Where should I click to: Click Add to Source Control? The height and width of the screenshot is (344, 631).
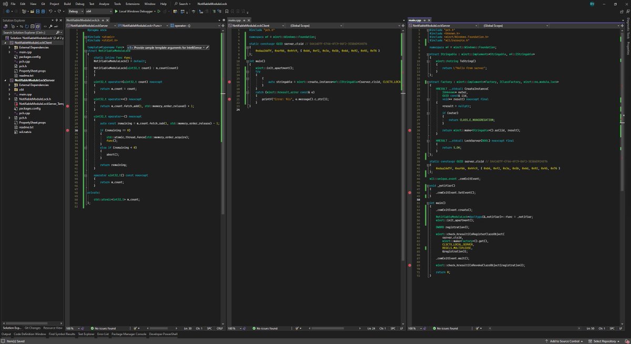(564, 341)
